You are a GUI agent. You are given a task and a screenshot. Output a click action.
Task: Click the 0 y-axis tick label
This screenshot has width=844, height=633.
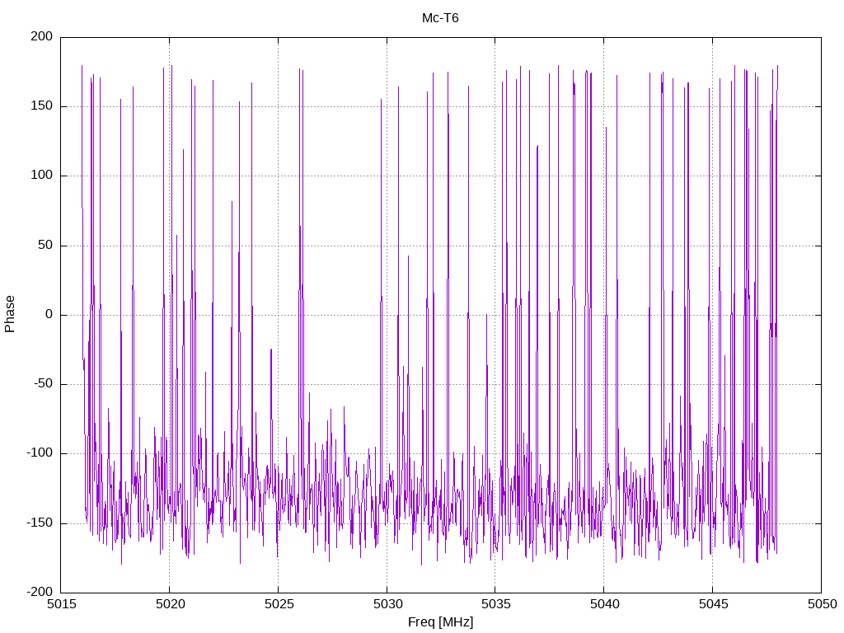tap(49, 314)
